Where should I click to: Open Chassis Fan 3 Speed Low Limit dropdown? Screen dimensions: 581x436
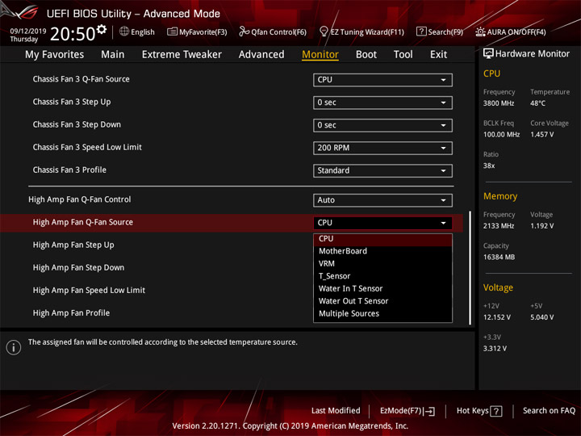(x=382, y=148)
